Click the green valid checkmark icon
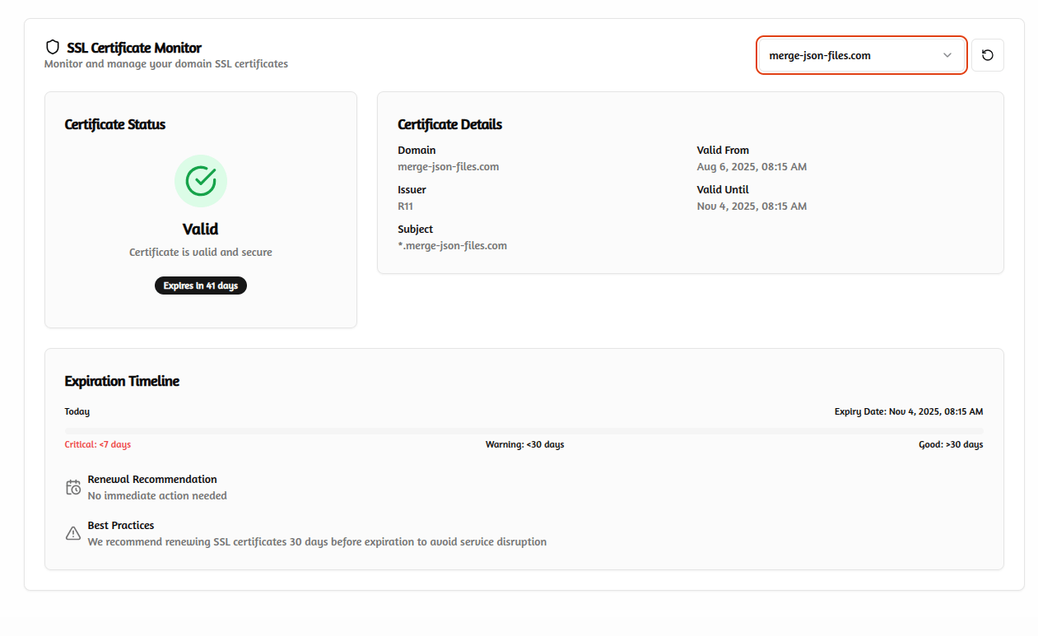 coord(201,180)
